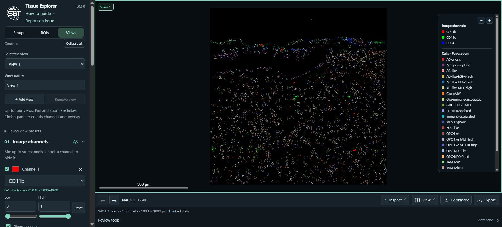
Task: Zoom in legend with plus button
Action: pos(489,20)
